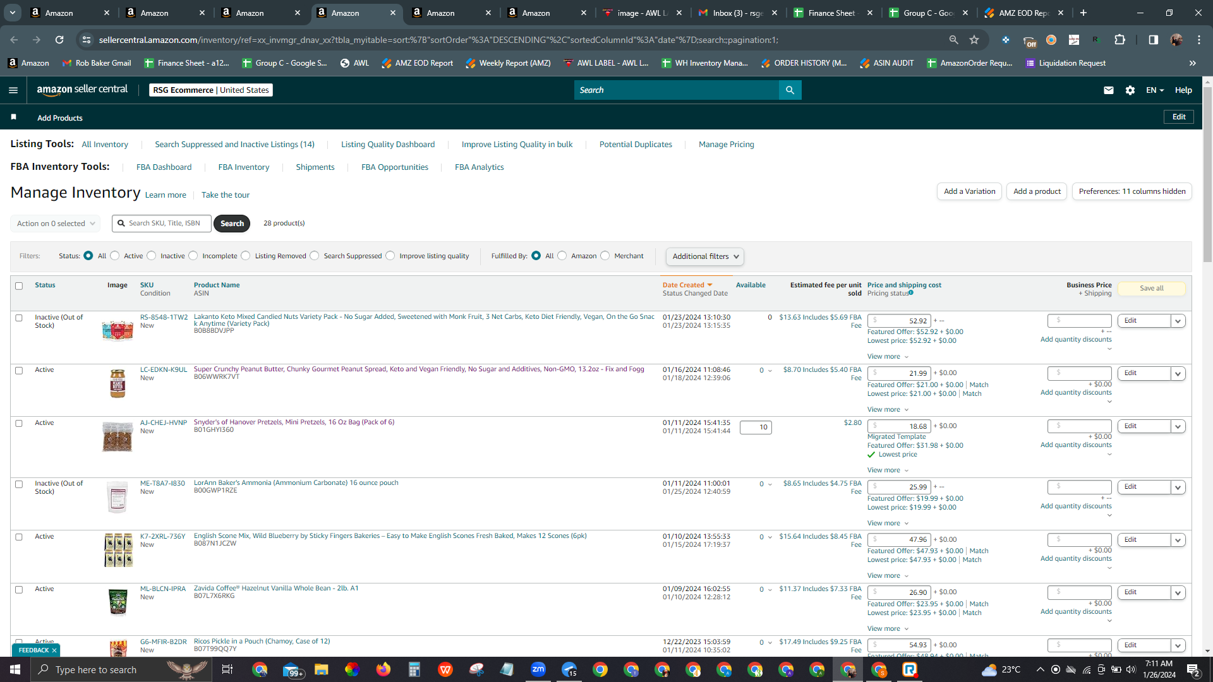This screenshot has width=1213, height=682.
Task: Close the FEEDBACK widget with its X
Action: click(x=54, y=650)
